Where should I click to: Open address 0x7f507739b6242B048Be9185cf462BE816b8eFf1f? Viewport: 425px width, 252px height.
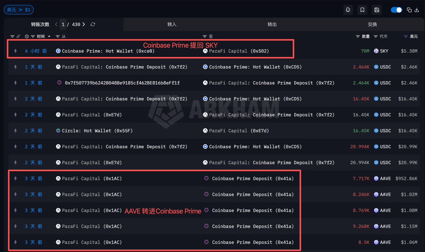coord(122,83)
